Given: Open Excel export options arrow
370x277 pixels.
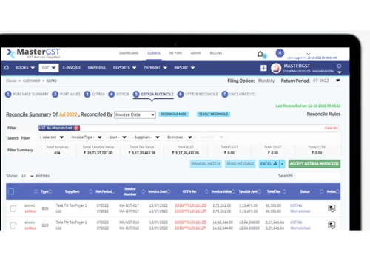Looking at the screenshot, I should (282, 164).
